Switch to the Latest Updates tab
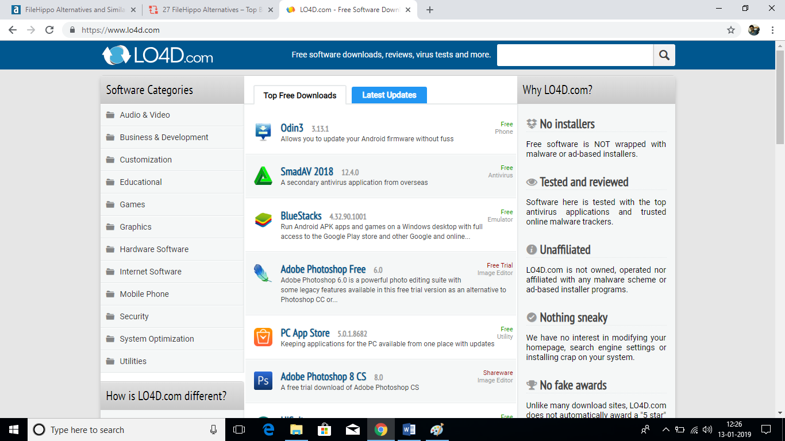Viewport: 785px width, 441px height. point(389,95)
